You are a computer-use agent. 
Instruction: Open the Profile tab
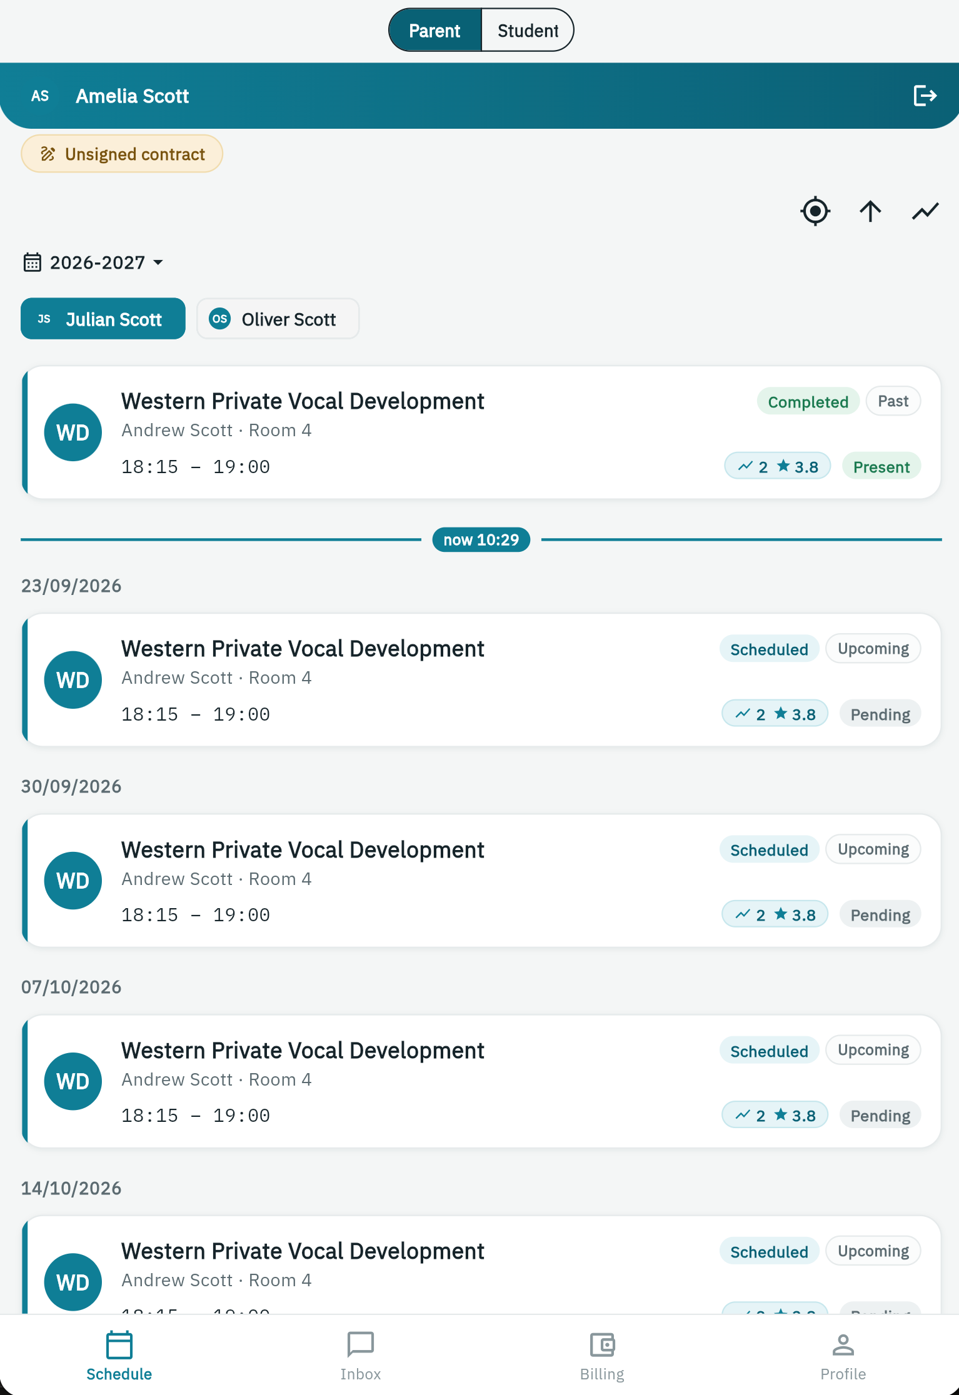[843, 1356]
